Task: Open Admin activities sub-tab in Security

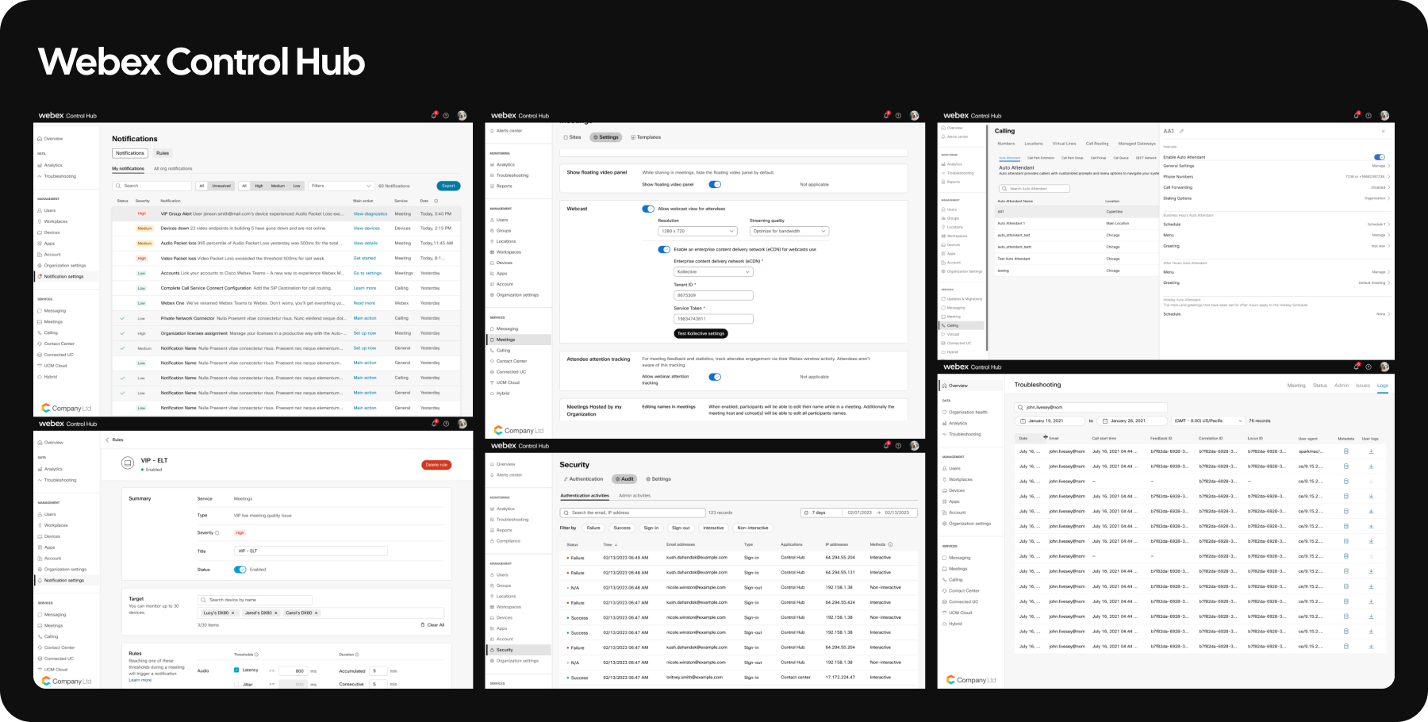Action: (x=635, y=496)
